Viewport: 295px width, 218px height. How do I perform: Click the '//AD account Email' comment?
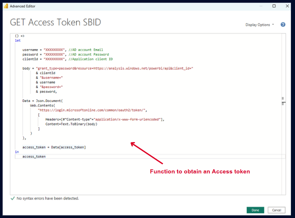pyautogui.click(x=86, y=50)
